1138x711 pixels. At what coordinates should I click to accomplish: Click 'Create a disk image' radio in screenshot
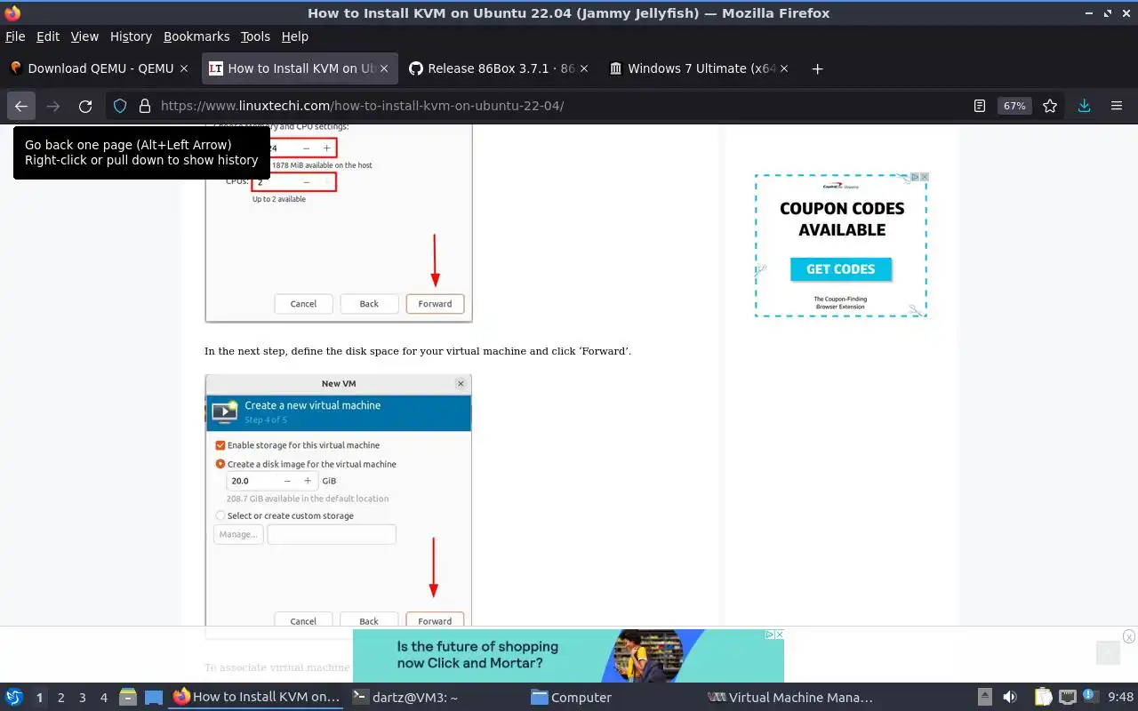pos(220,464)
